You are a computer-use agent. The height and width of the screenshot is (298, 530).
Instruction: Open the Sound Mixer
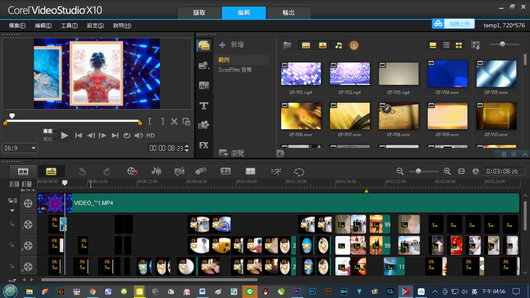[x=157, y=172]
